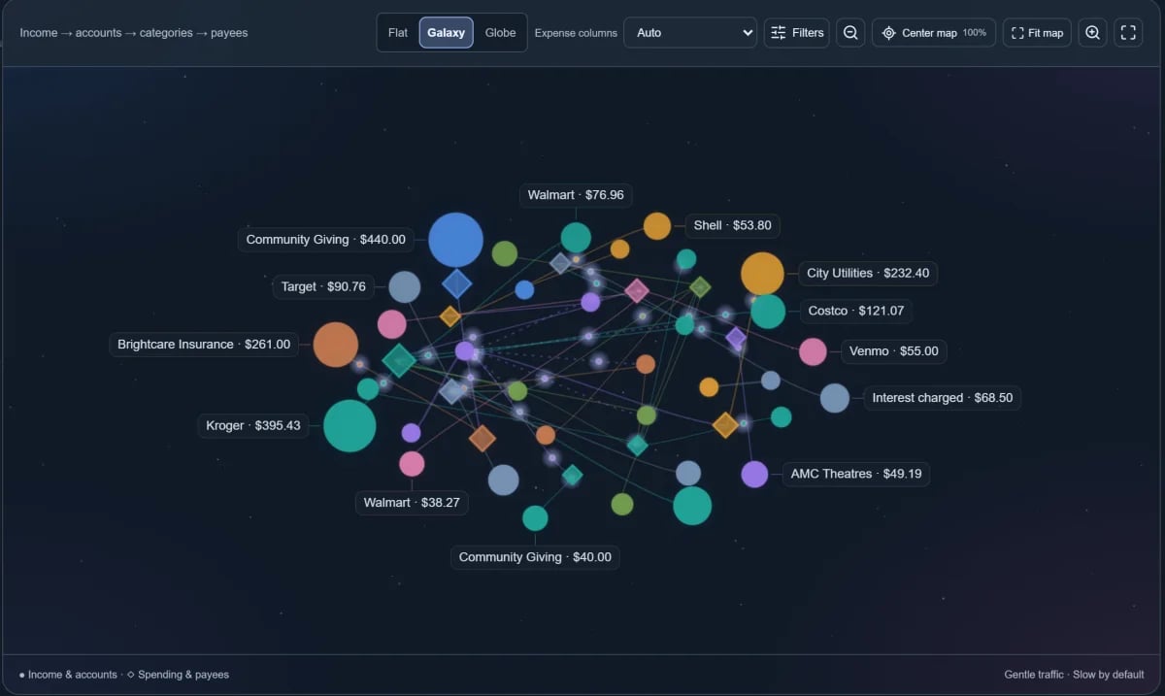Click the orange City Utilities node
The width and height of the screenshot is (1165, 696).
[762, 274]
